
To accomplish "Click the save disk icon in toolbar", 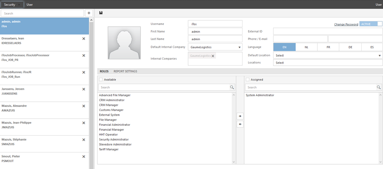I will tap(101, 13).
